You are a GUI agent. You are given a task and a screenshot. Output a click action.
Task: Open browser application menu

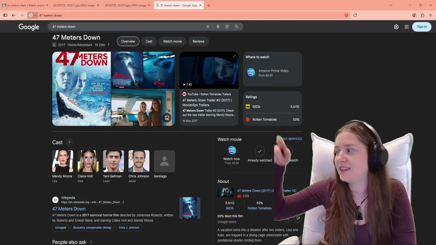coord(431,15)
